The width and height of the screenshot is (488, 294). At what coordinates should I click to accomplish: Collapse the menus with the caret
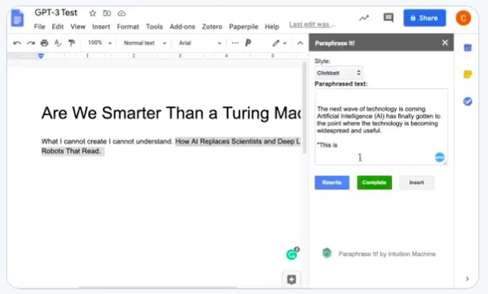(300, 43)
